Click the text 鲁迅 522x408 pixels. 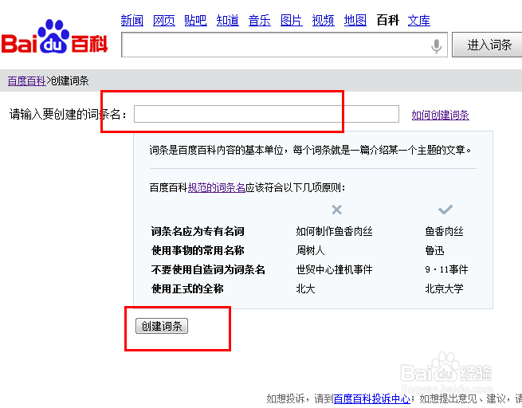434,250
